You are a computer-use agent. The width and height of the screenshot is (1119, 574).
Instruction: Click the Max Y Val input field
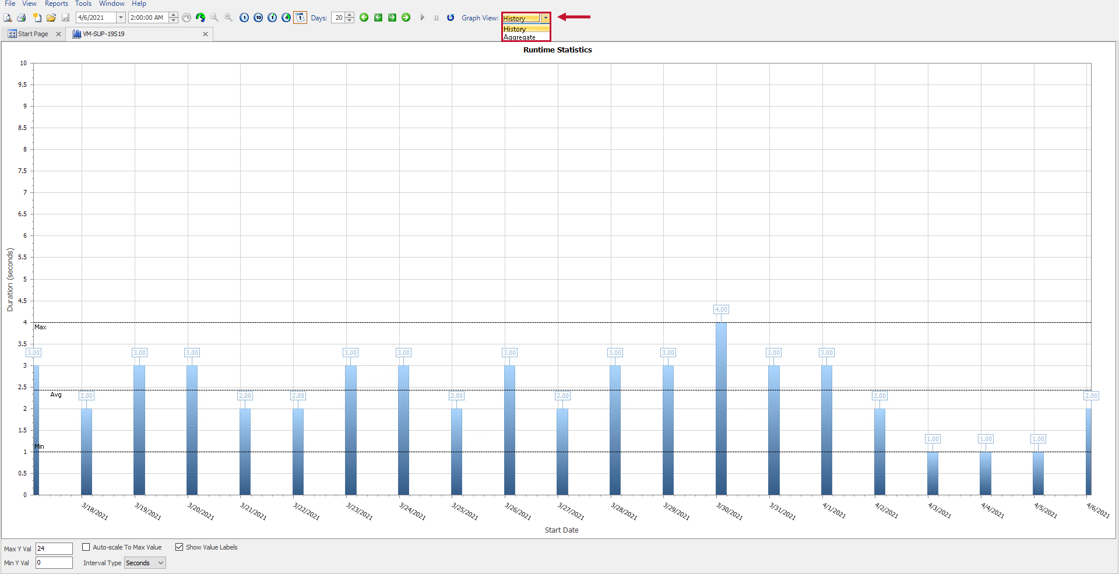pyautogui.click(x=54, y=548)
